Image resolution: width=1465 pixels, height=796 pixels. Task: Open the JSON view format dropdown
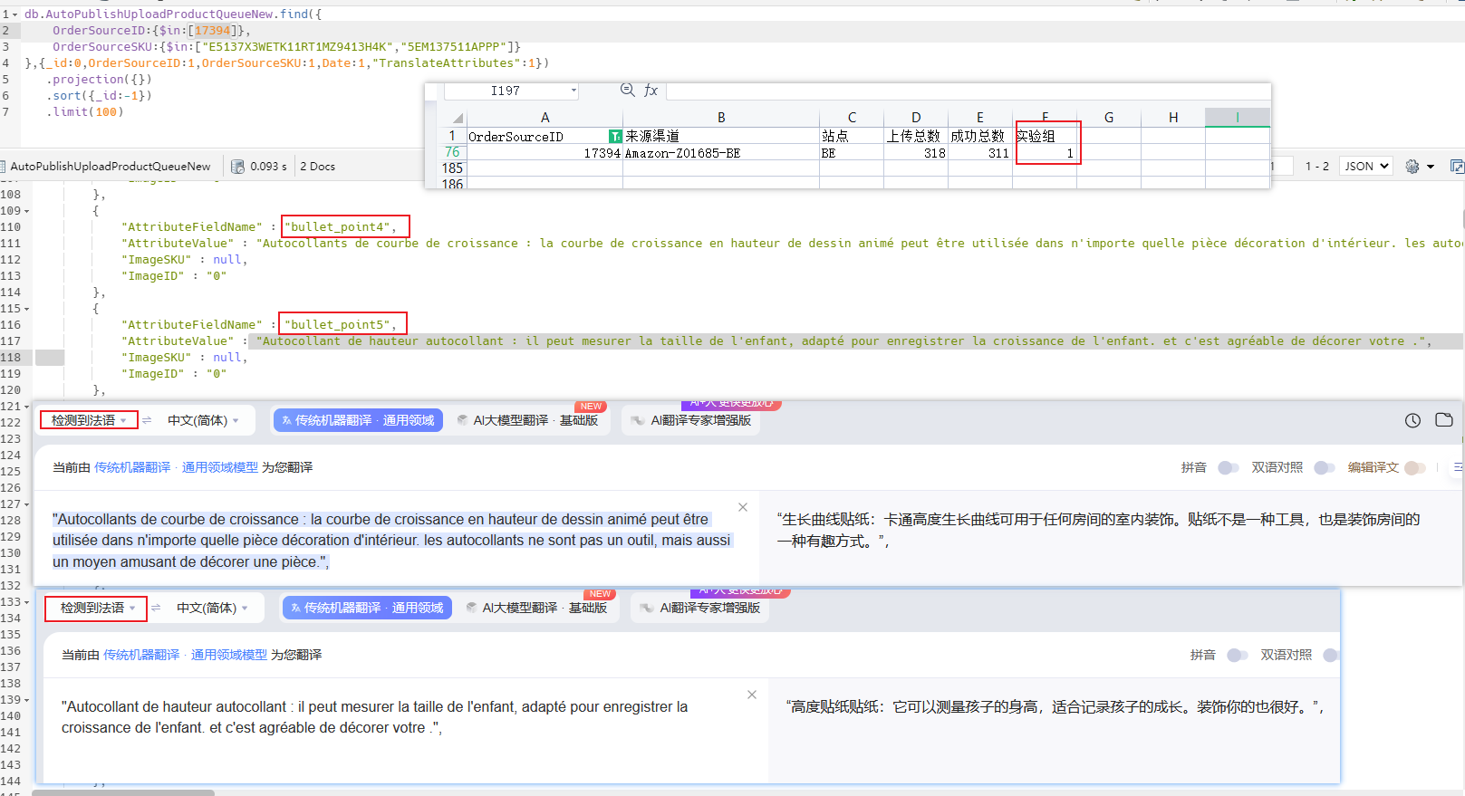1367,167
